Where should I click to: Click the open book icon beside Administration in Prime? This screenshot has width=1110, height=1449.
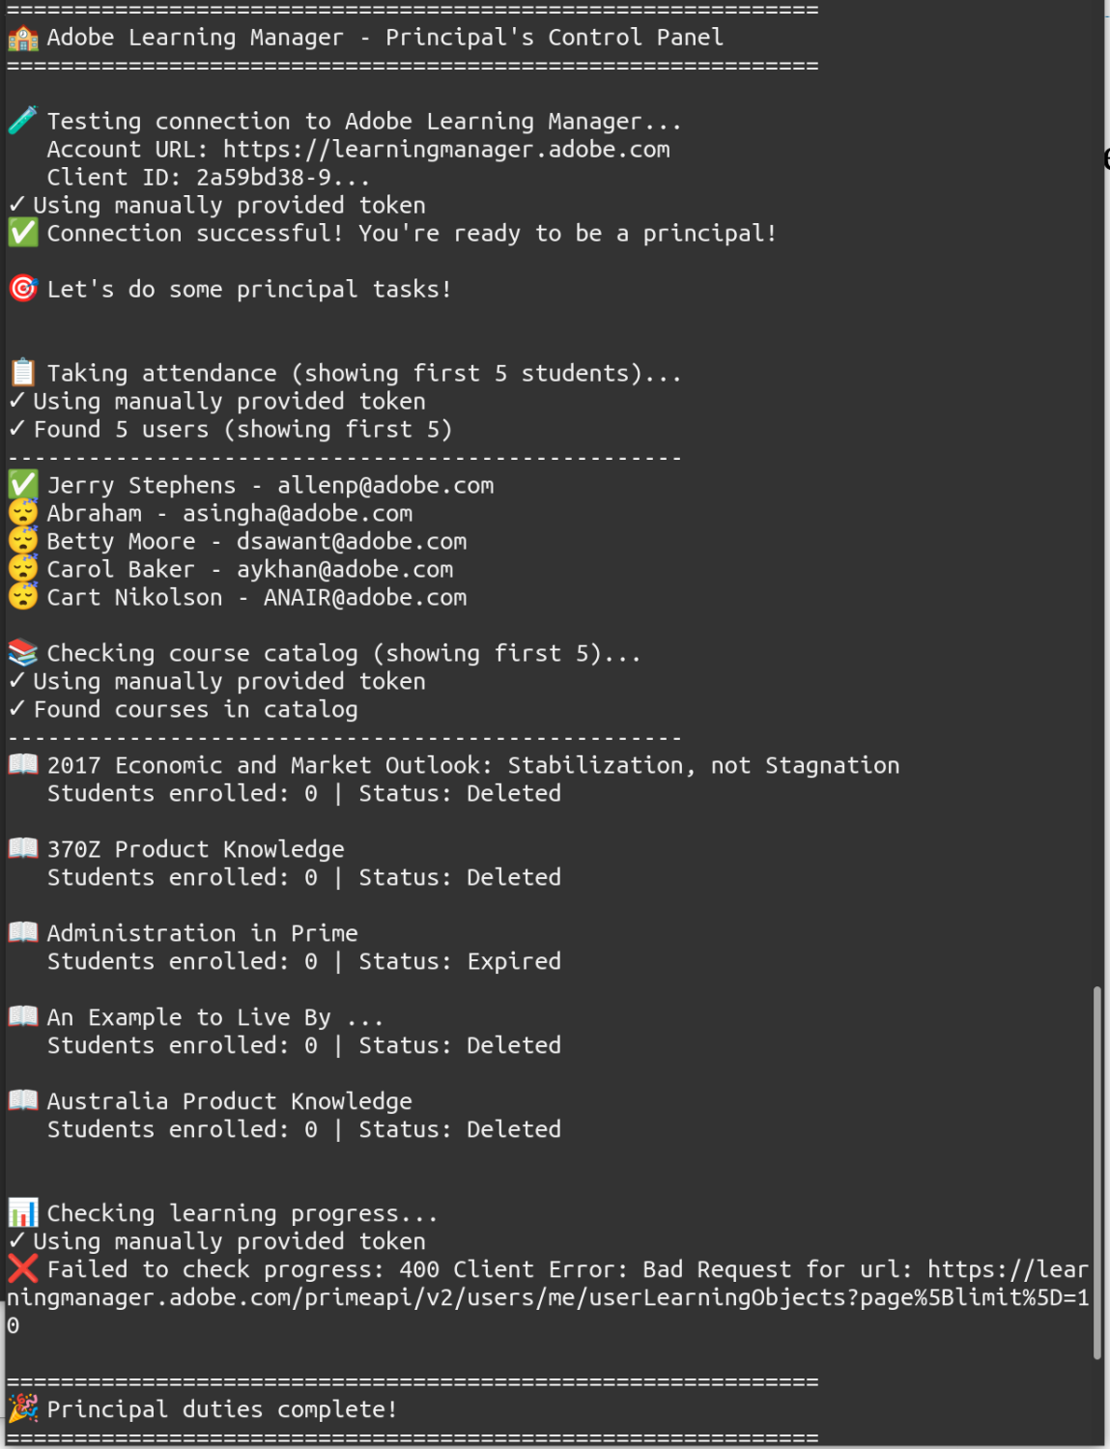[23, 932]
